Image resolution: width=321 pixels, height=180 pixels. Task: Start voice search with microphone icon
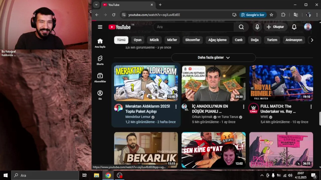257,27
